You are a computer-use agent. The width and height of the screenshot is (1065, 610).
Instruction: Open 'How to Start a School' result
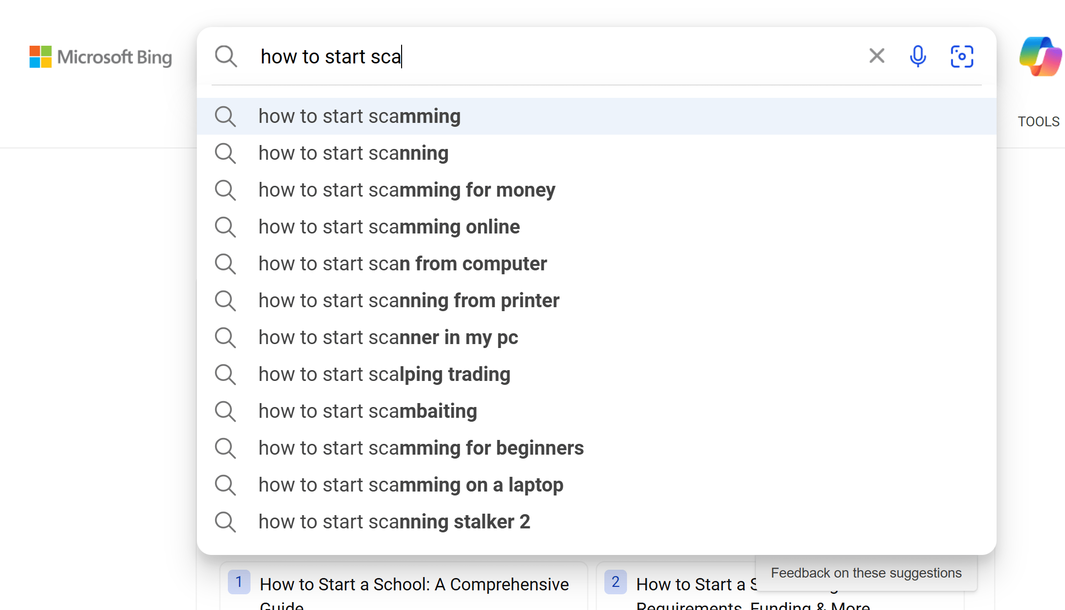pos(414,584)
